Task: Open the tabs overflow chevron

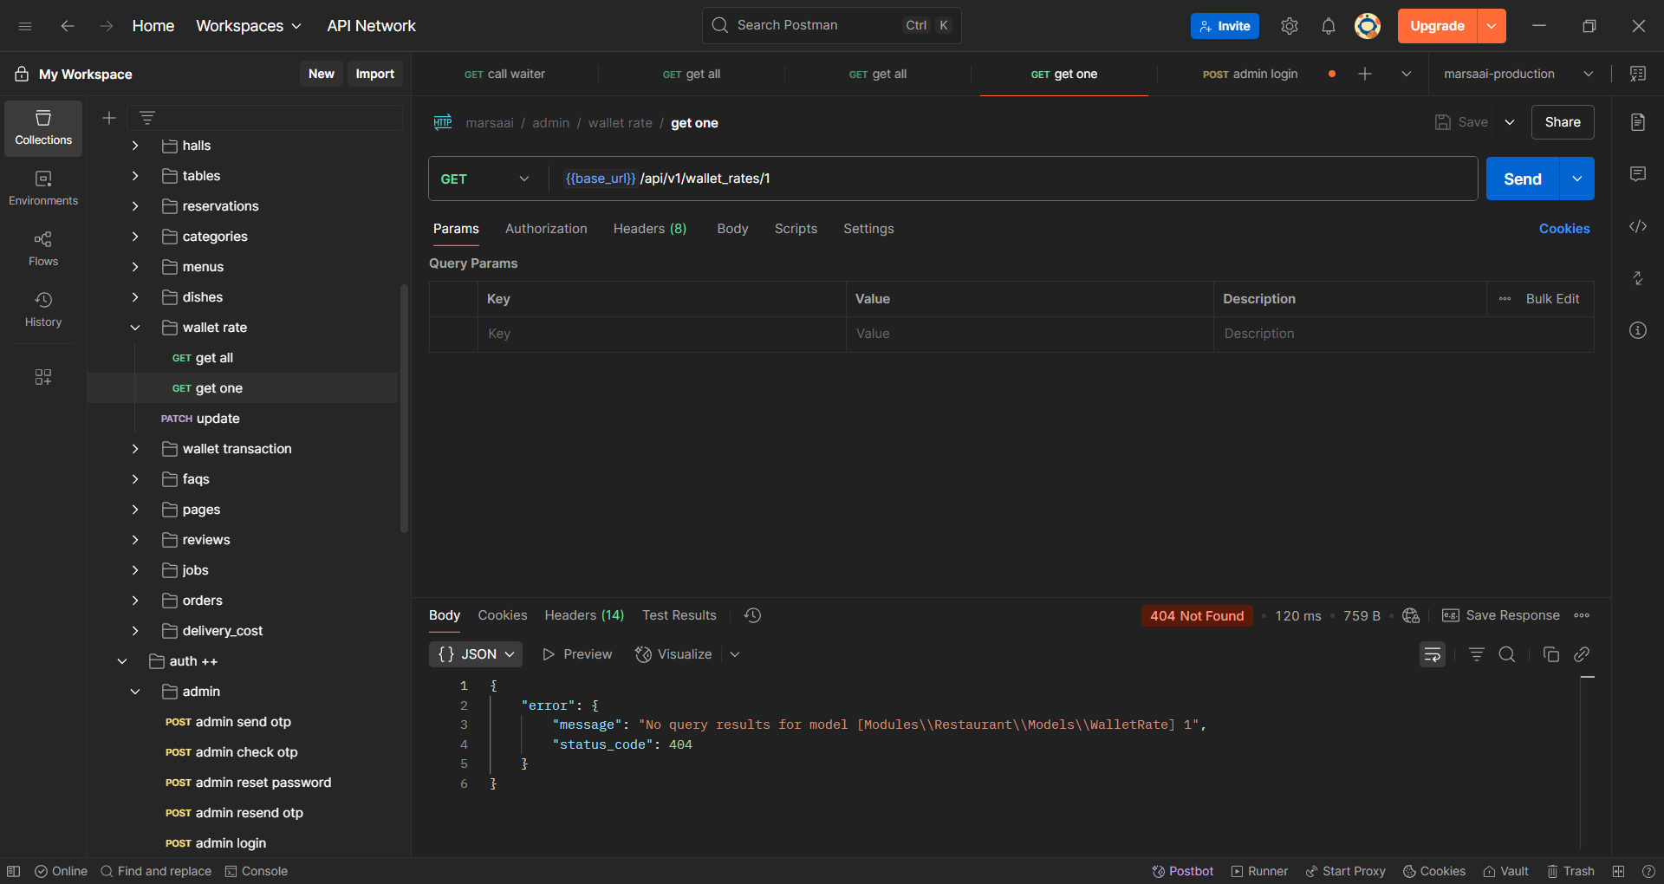Action: click(1407, 74)
